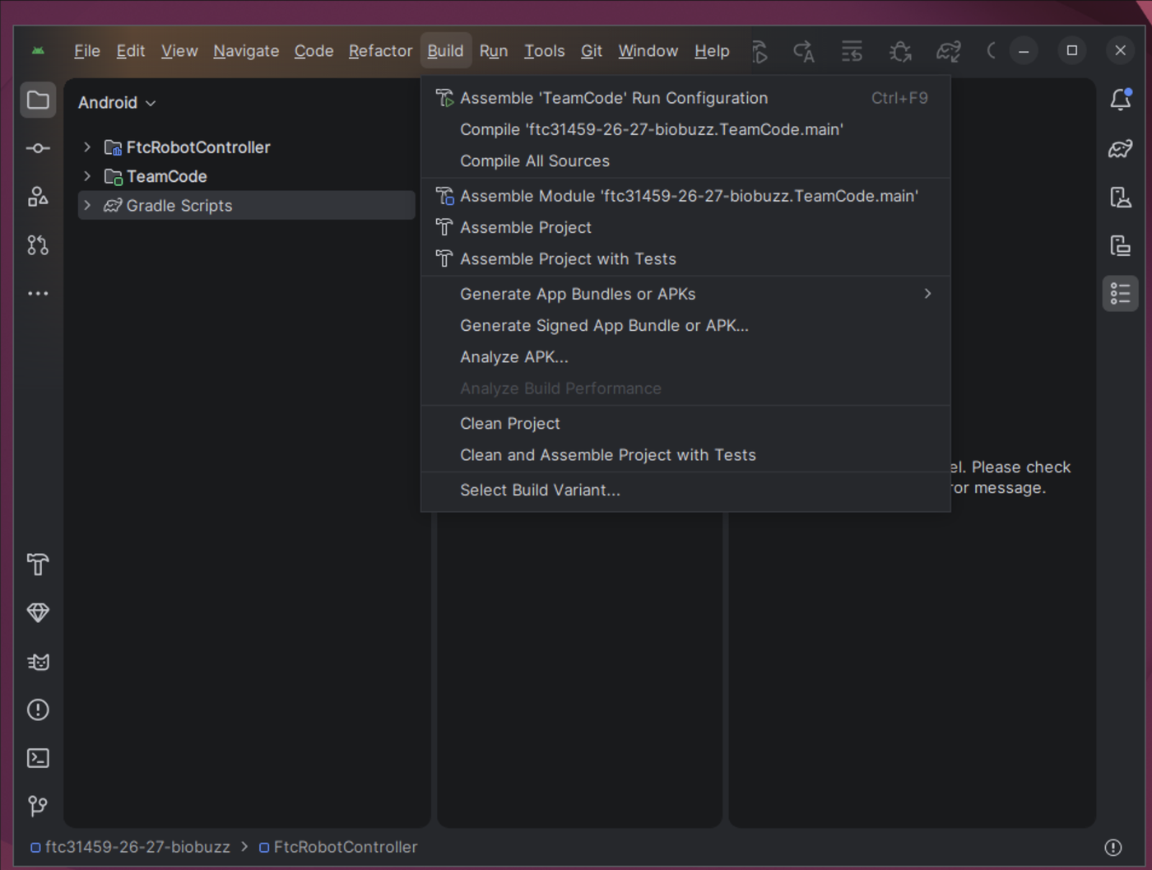Image resolution: width=1152 pixels, height=870 pixels.
Task: Choose Clean Project
Action: coord(685,424)
